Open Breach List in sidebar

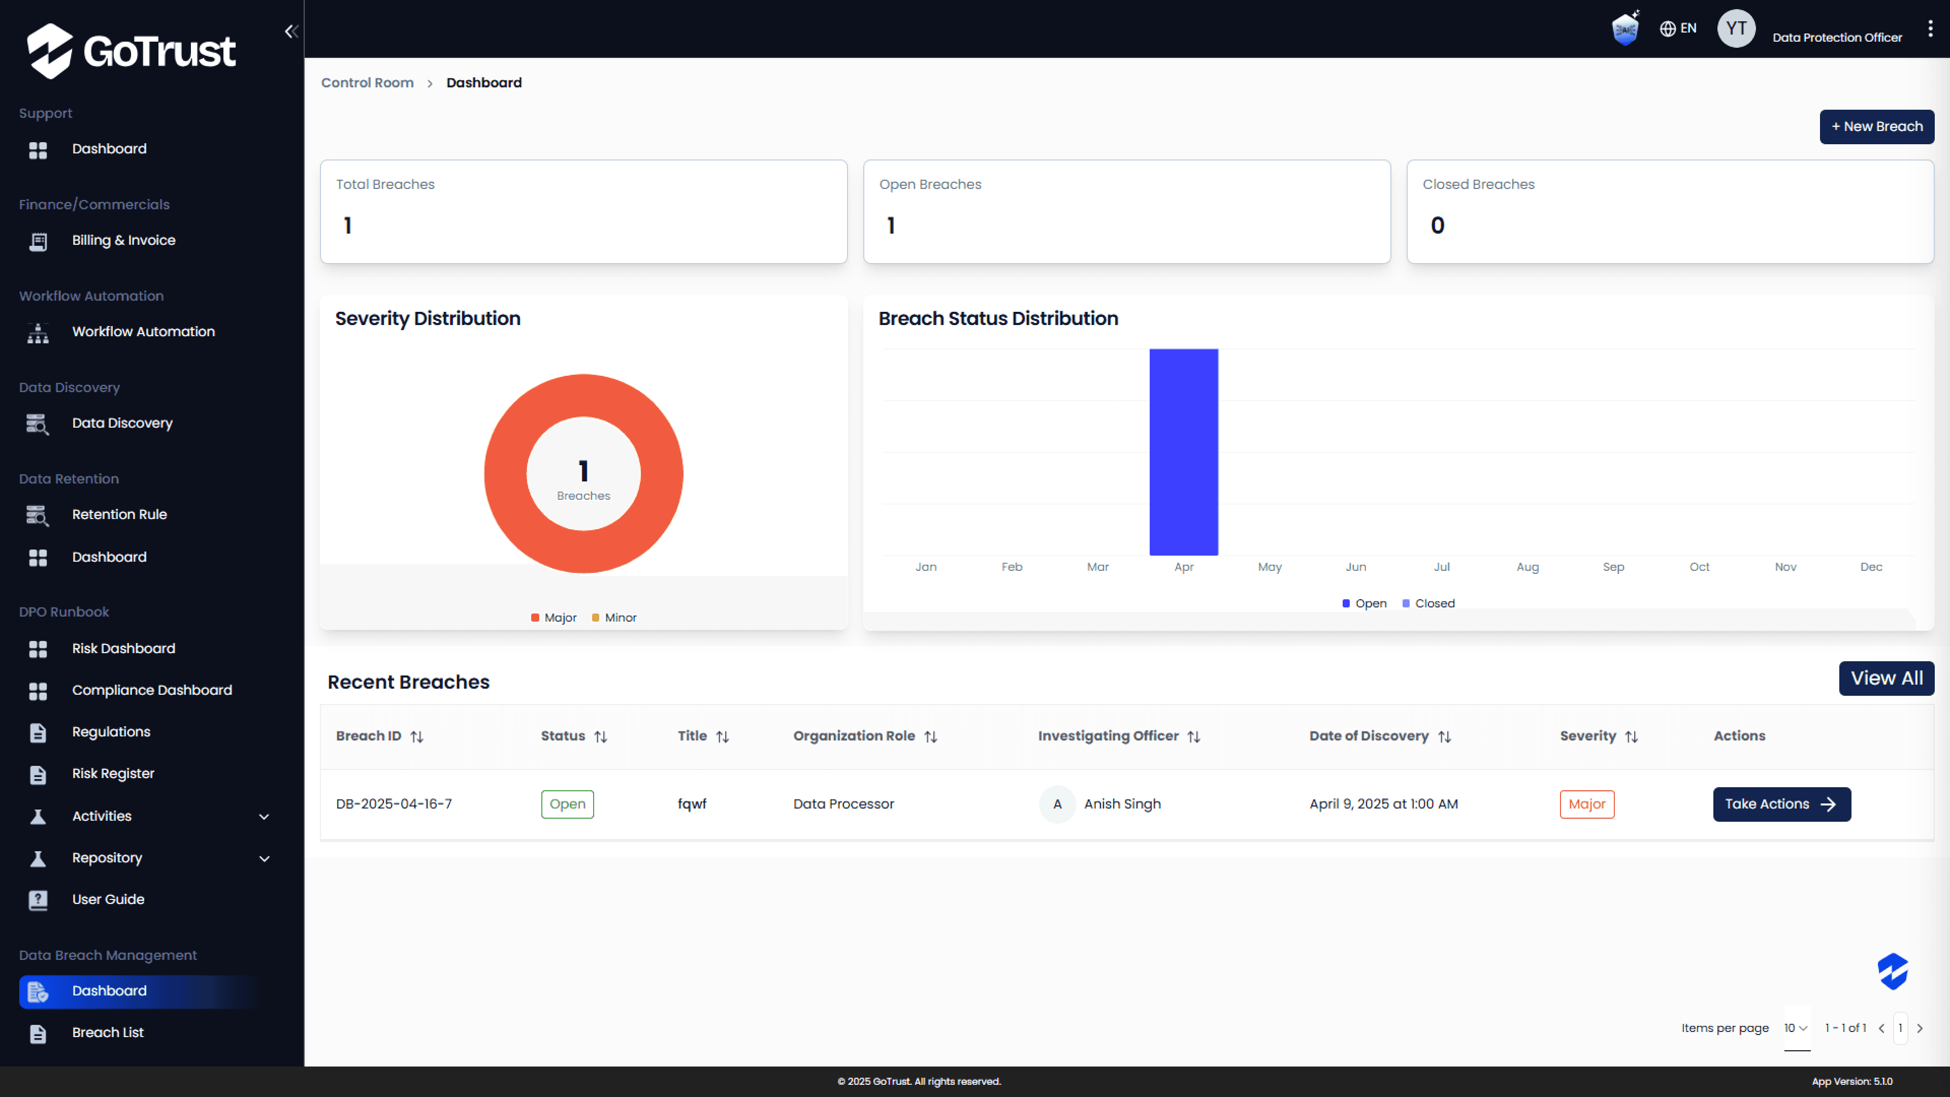tap(108, 1033)
